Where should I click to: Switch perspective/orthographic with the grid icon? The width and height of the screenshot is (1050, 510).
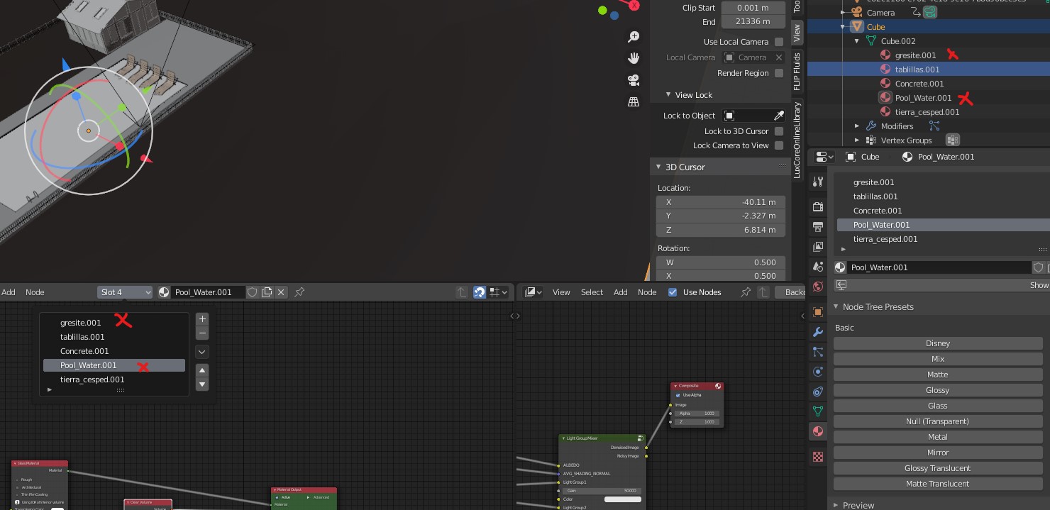(634, 102)
